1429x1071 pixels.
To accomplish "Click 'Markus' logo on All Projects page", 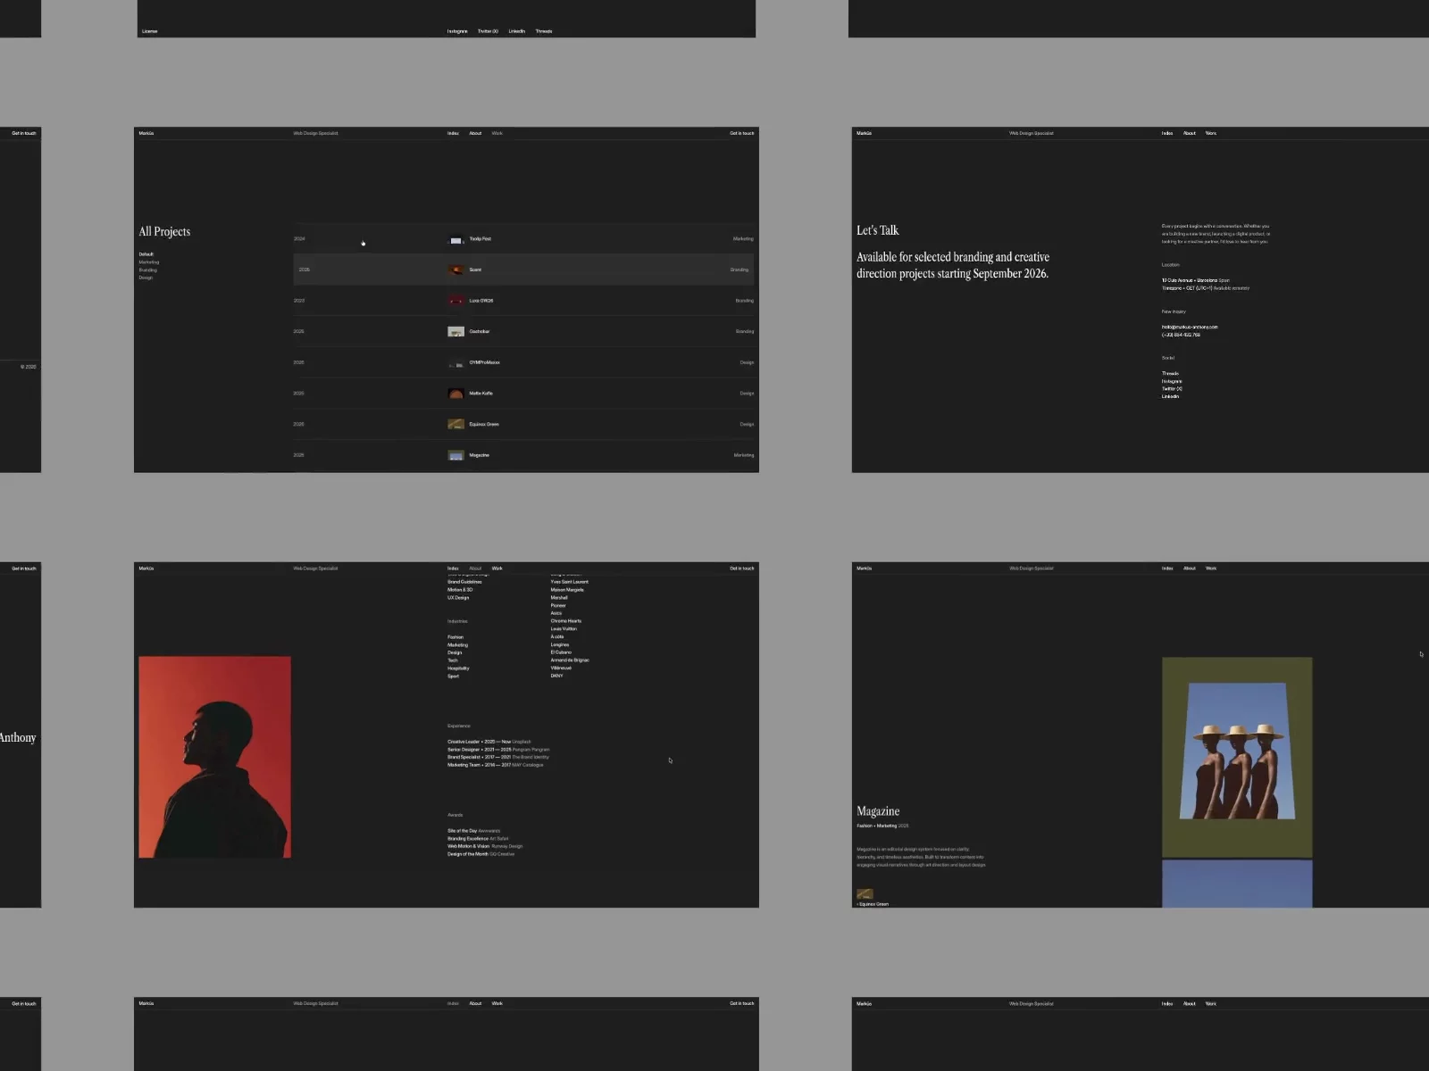I will click(x=146, y=133).
